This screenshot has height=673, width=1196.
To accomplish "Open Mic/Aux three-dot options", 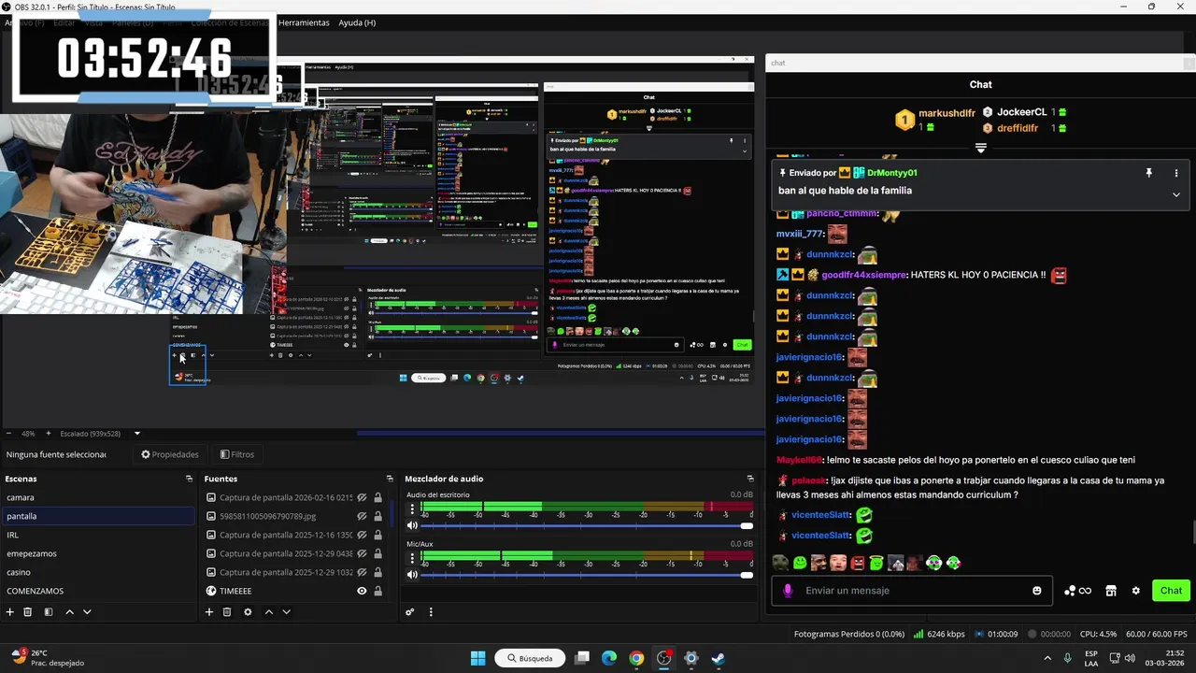I will (412, 558).
